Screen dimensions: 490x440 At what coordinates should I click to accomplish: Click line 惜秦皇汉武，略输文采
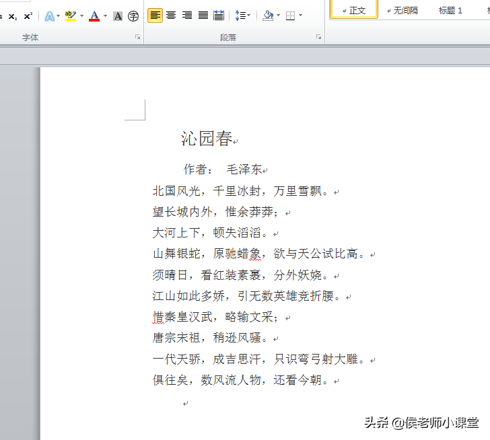(x=215, y=317)
